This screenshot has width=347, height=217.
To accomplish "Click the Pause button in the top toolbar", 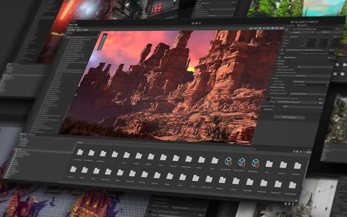I will point(196,22).
